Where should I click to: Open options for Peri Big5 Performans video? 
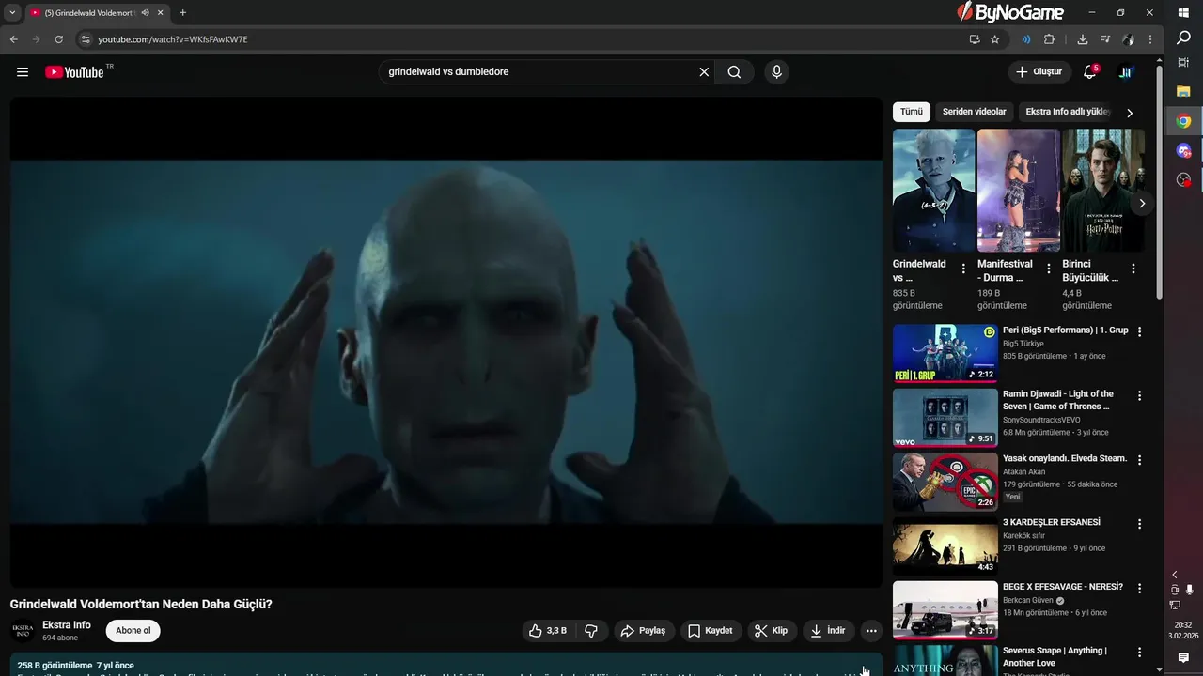(1139, 331)
